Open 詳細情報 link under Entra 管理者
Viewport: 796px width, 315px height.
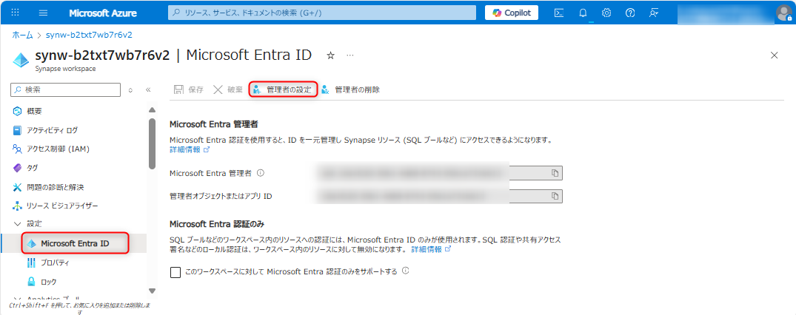point(190,150)
